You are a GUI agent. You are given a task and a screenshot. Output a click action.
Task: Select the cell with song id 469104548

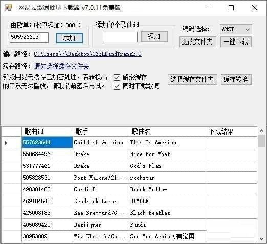click(47, 201)
